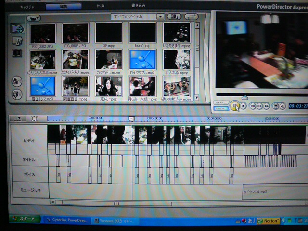Step to the previous frame
This screenshot has height=231, width=308.
253,106
